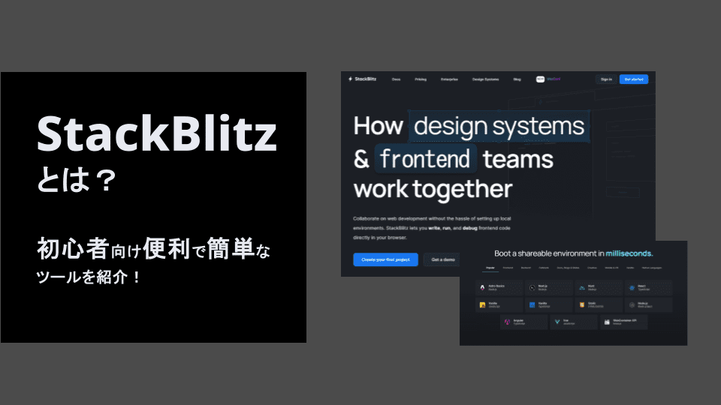The image size is (721, 405).
Task: Pick the React TypeScript icon
Action: coord(631,287)
